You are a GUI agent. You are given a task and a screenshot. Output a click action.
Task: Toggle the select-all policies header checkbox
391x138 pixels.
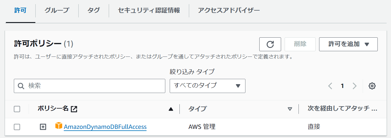[17, 109]
